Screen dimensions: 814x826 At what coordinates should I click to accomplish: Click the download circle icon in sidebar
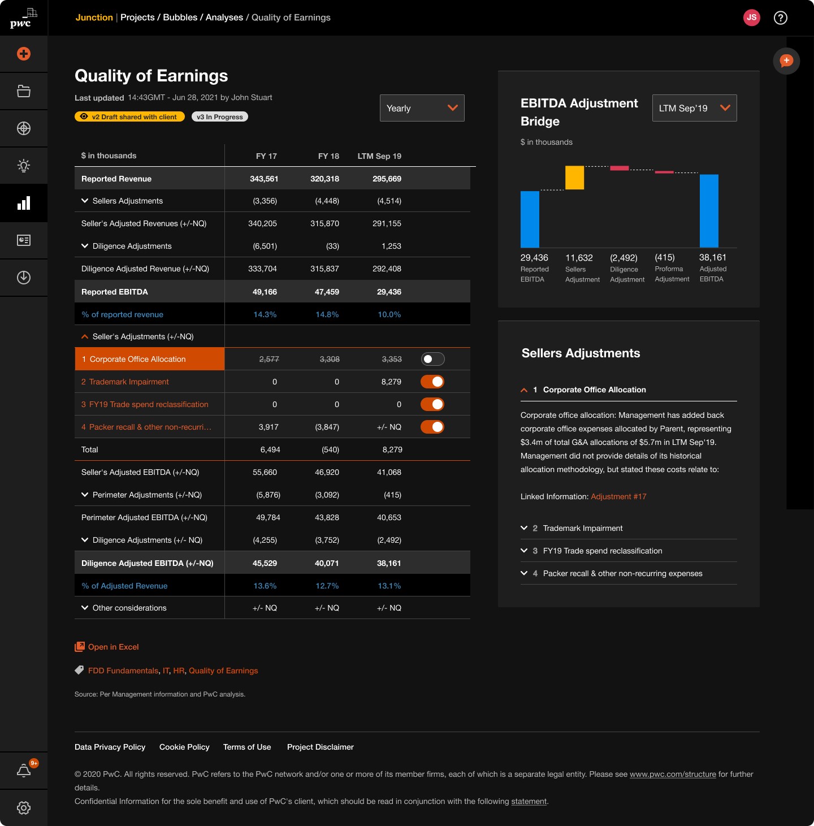tap(24, 278)
